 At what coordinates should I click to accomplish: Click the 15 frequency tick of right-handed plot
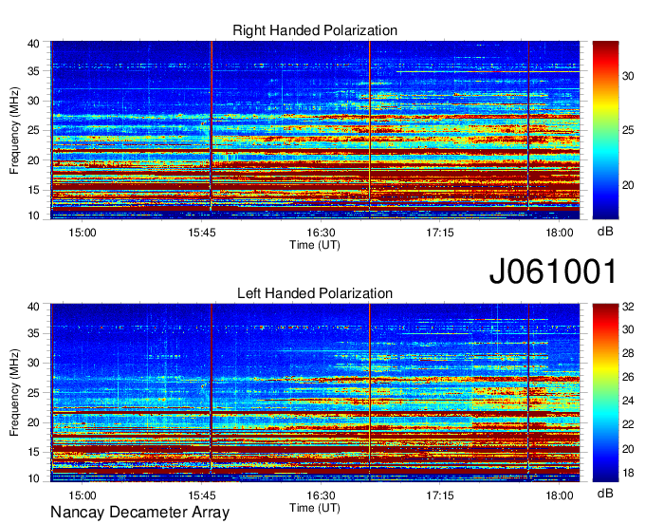click(33, 190)
